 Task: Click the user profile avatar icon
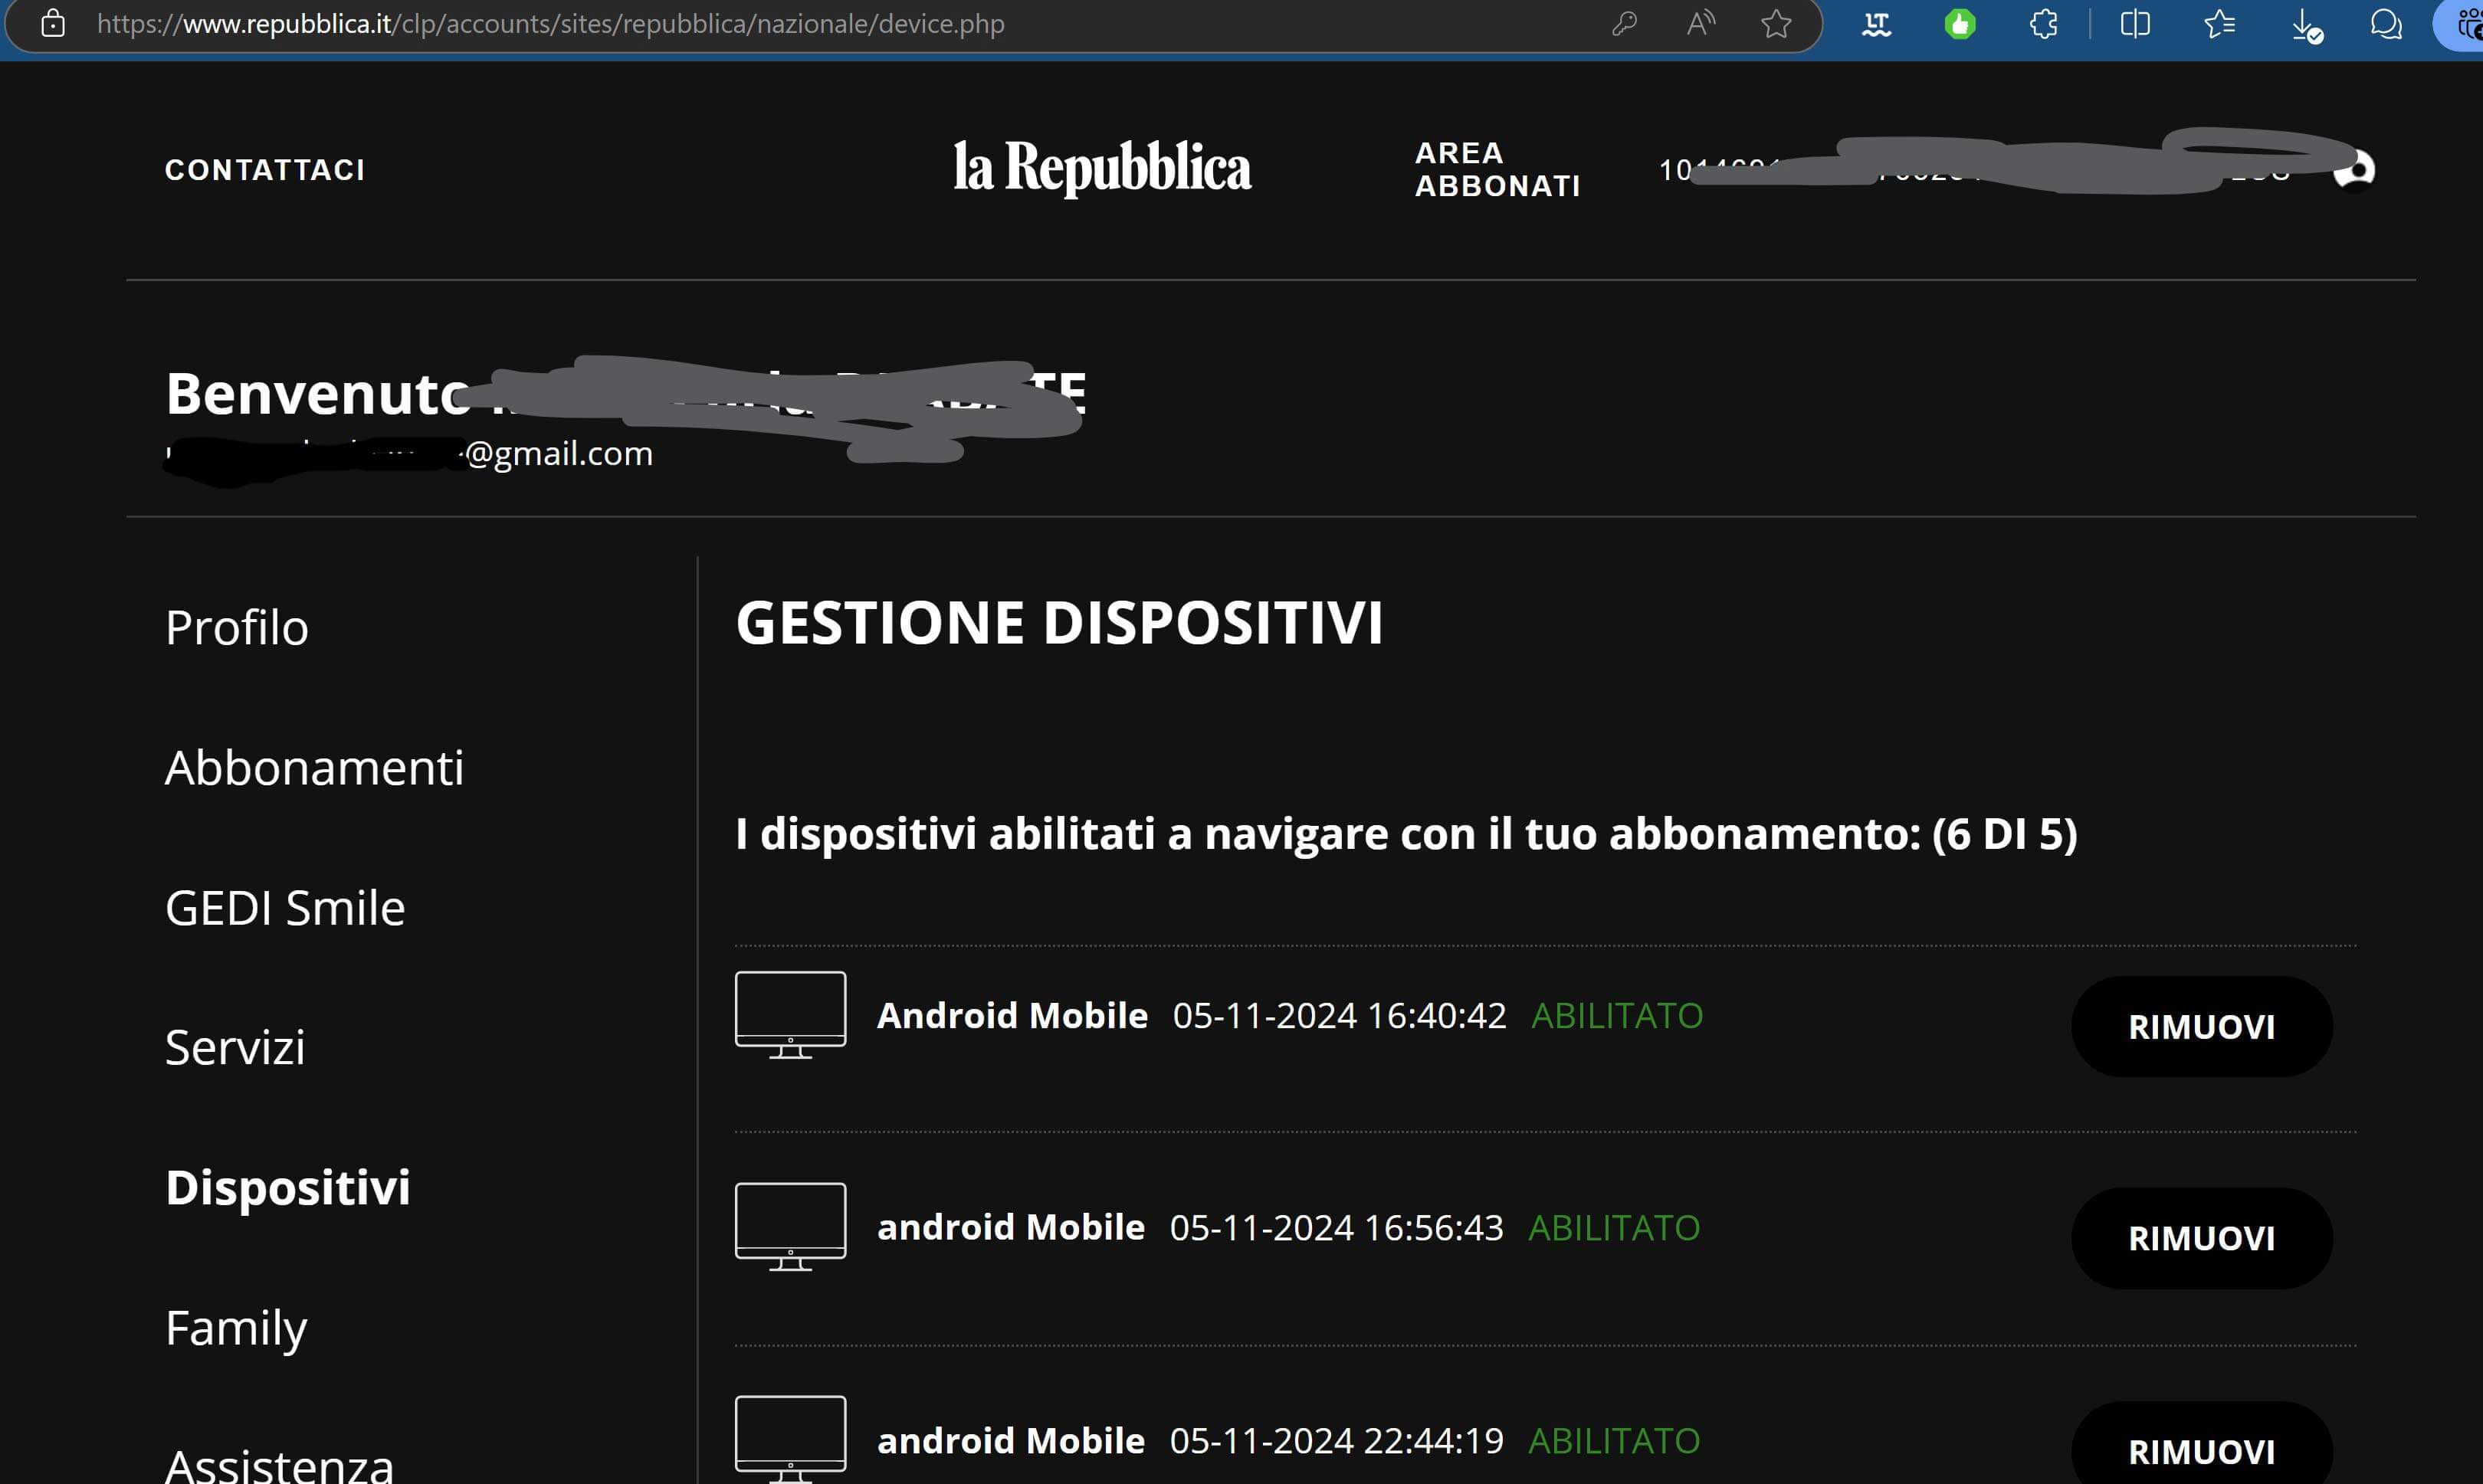pos(2354,170)
